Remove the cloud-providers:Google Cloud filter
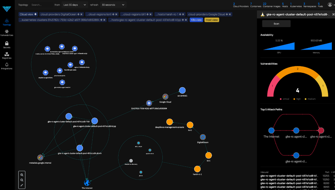335x190 pixels. [230, 14]
